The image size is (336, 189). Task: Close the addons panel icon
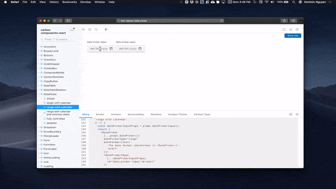coord(297,114)
